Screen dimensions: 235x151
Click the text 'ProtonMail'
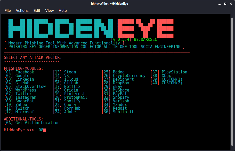(76, 97)
